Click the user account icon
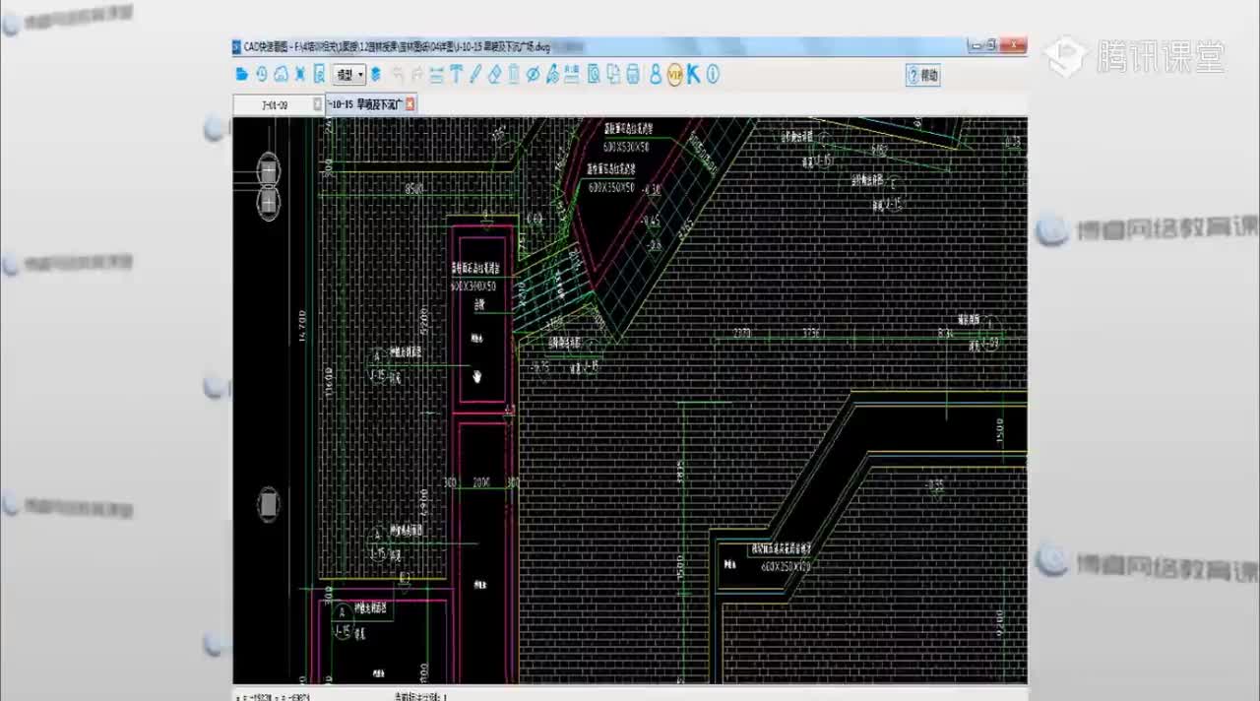1260x701 pixels. pyautogui.click(x=656, y=74)
